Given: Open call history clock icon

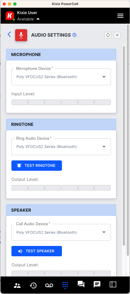Looking at the screenshot, I should 33,285.
